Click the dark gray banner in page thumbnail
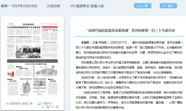Image resolution: width=186 pixels, height=111 pixels. click(32, 61)
